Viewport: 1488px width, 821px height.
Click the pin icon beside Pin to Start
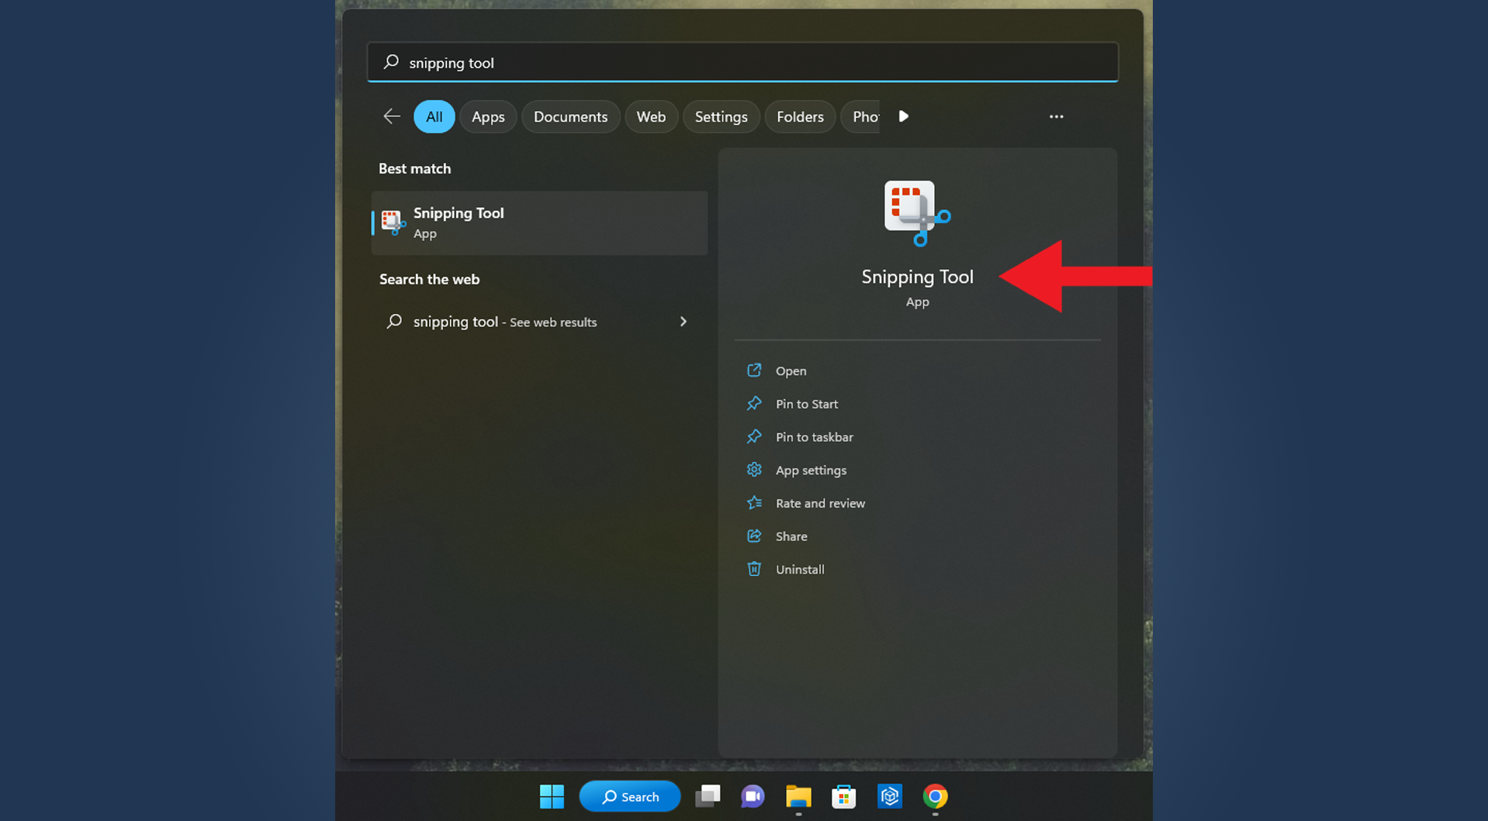point(754,403)
